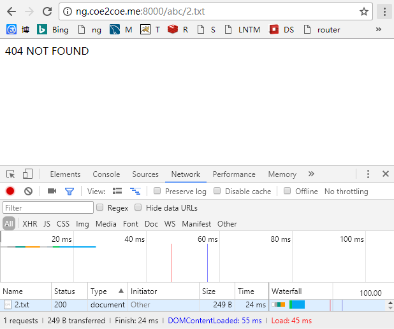Sort by the Status column header
The height and width of the screenshot is (329, 394).
point(69,291)
